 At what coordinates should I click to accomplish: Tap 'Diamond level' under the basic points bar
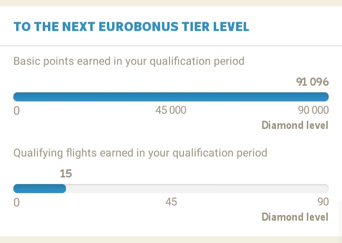[294, 126]
